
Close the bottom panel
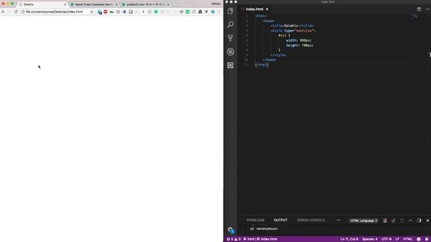pos(428,220)
